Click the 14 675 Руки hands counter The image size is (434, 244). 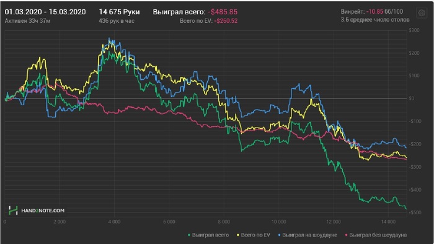coord(119,12)
